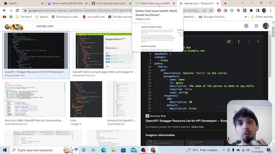Click the Google doodle logo

click(14, 27)
